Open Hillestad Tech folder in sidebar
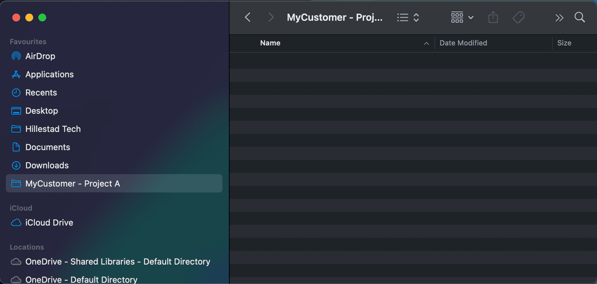This screenshot has width=597, height=284. pos(53,129)
